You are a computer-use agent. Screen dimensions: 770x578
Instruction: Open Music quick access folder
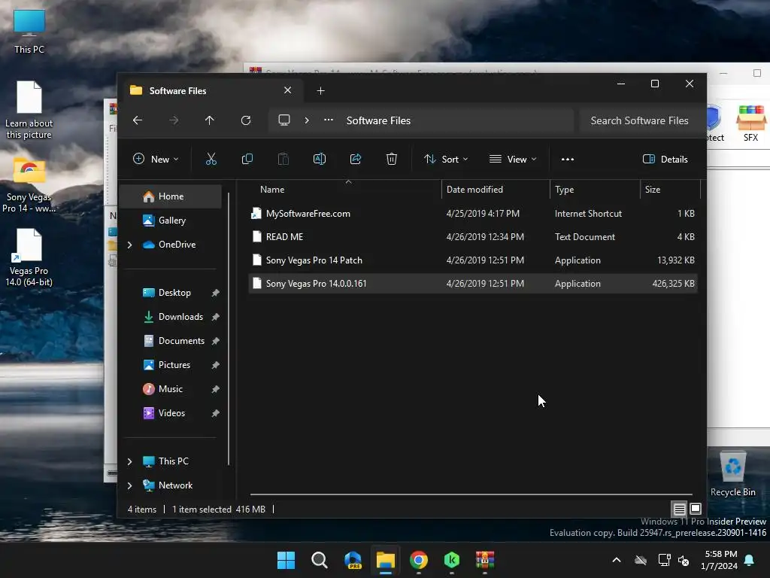(171, 389)
